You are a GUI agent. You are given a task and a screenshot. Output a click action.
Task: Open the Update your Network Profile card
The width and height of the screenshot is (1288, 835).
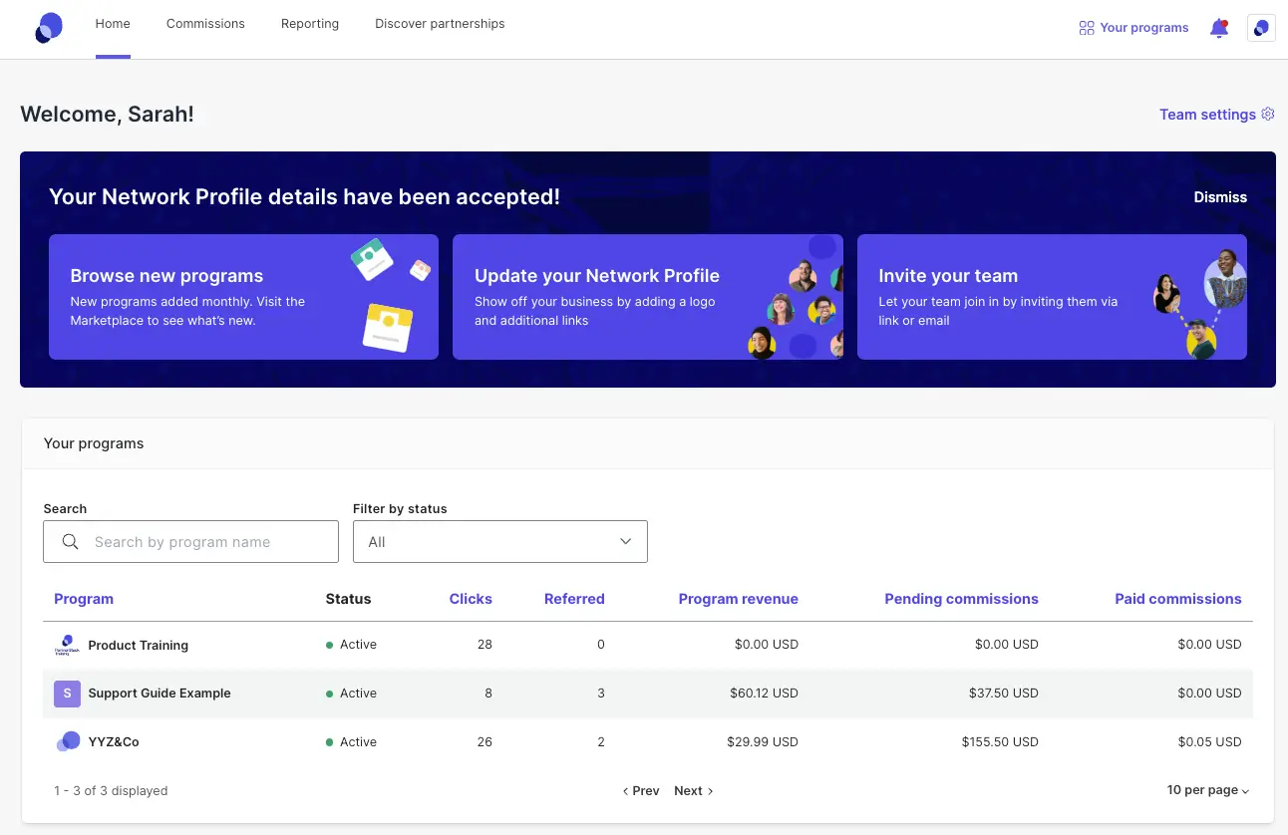pos(648,297)
